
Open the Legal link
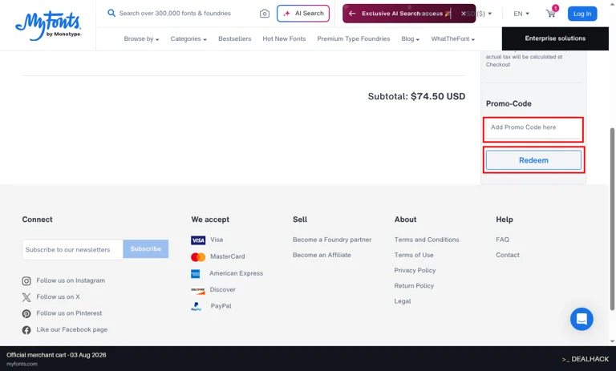click(403, 301)
